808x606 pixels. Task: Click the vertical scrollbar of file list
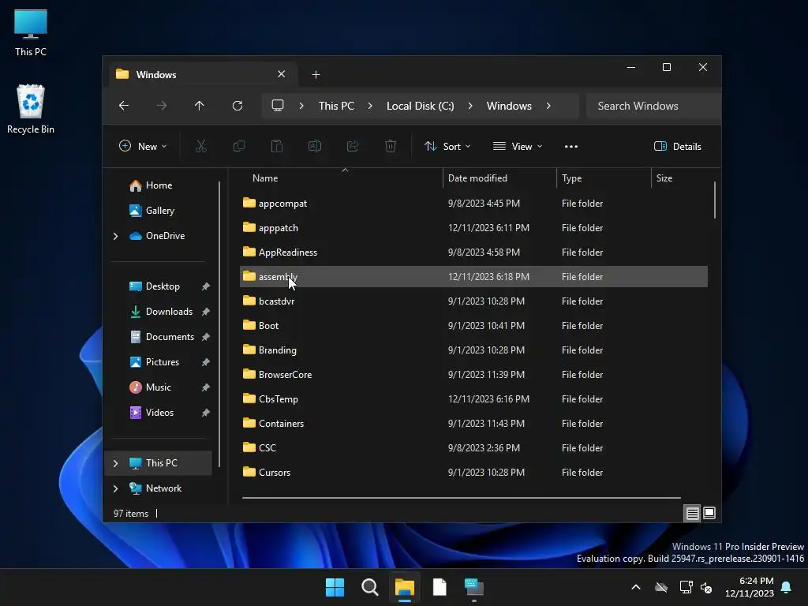[715, 200]
